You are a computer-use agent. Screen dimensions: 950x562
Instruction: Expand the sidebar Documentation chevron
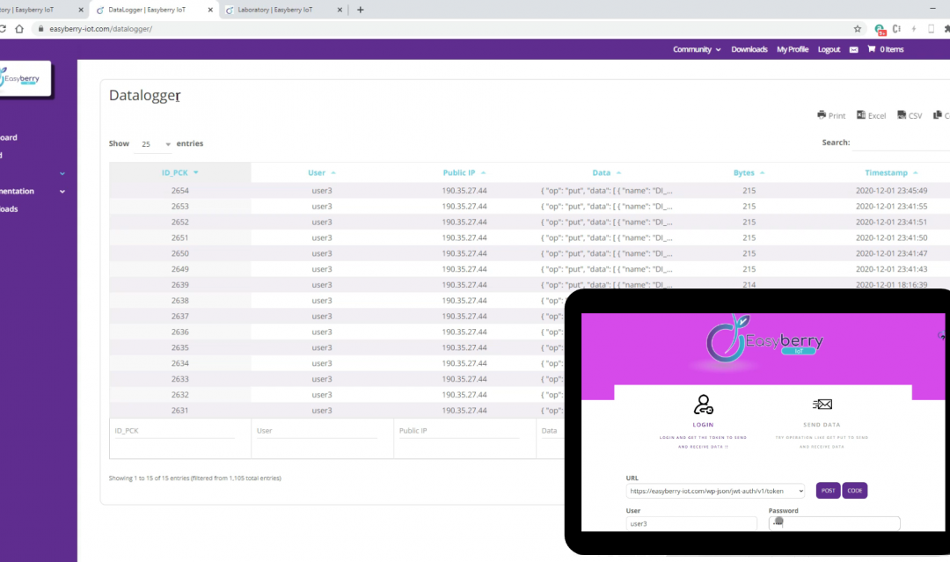(x=62, y=192)
